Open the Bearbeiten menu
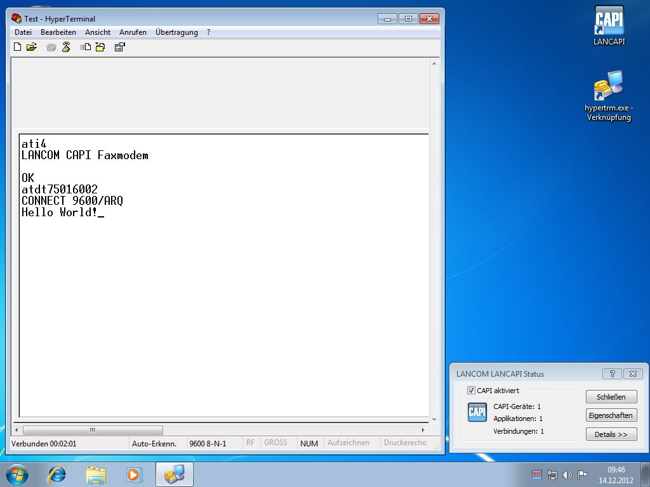The height and width of the screenshot is (487, 650). click(58, 32)
